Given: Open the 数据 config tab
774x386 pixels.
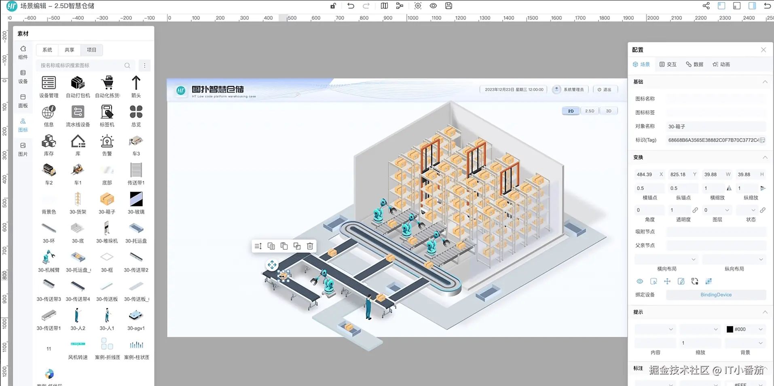Looking at the screenshot, I should pyautogui.click(x=695, y=64).
